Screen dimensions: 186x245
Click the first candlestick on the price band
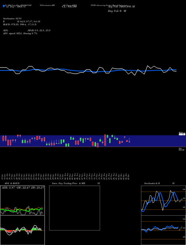[x=3, y=138]
